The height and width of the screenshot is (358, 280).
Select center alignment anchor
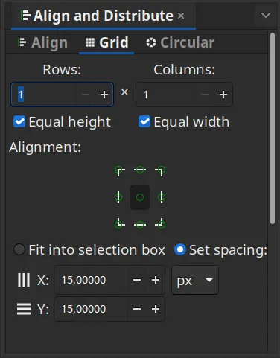tap(140, 197)
